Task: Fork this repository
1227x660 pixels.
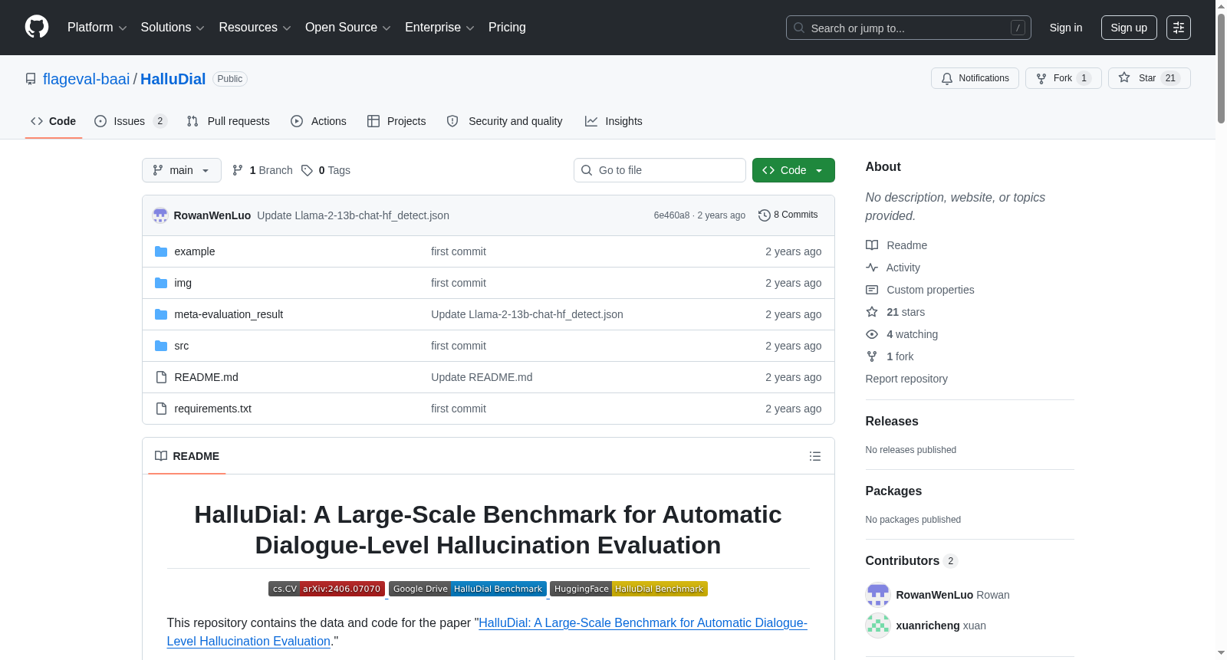Action: tap(1063, 78)
